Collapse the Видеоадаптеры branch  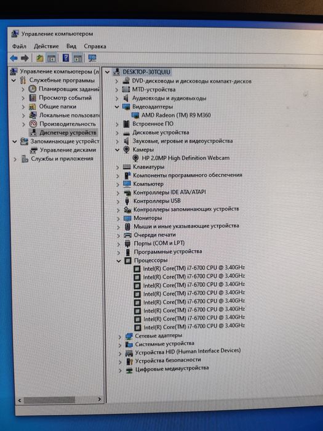pos(117,107)
